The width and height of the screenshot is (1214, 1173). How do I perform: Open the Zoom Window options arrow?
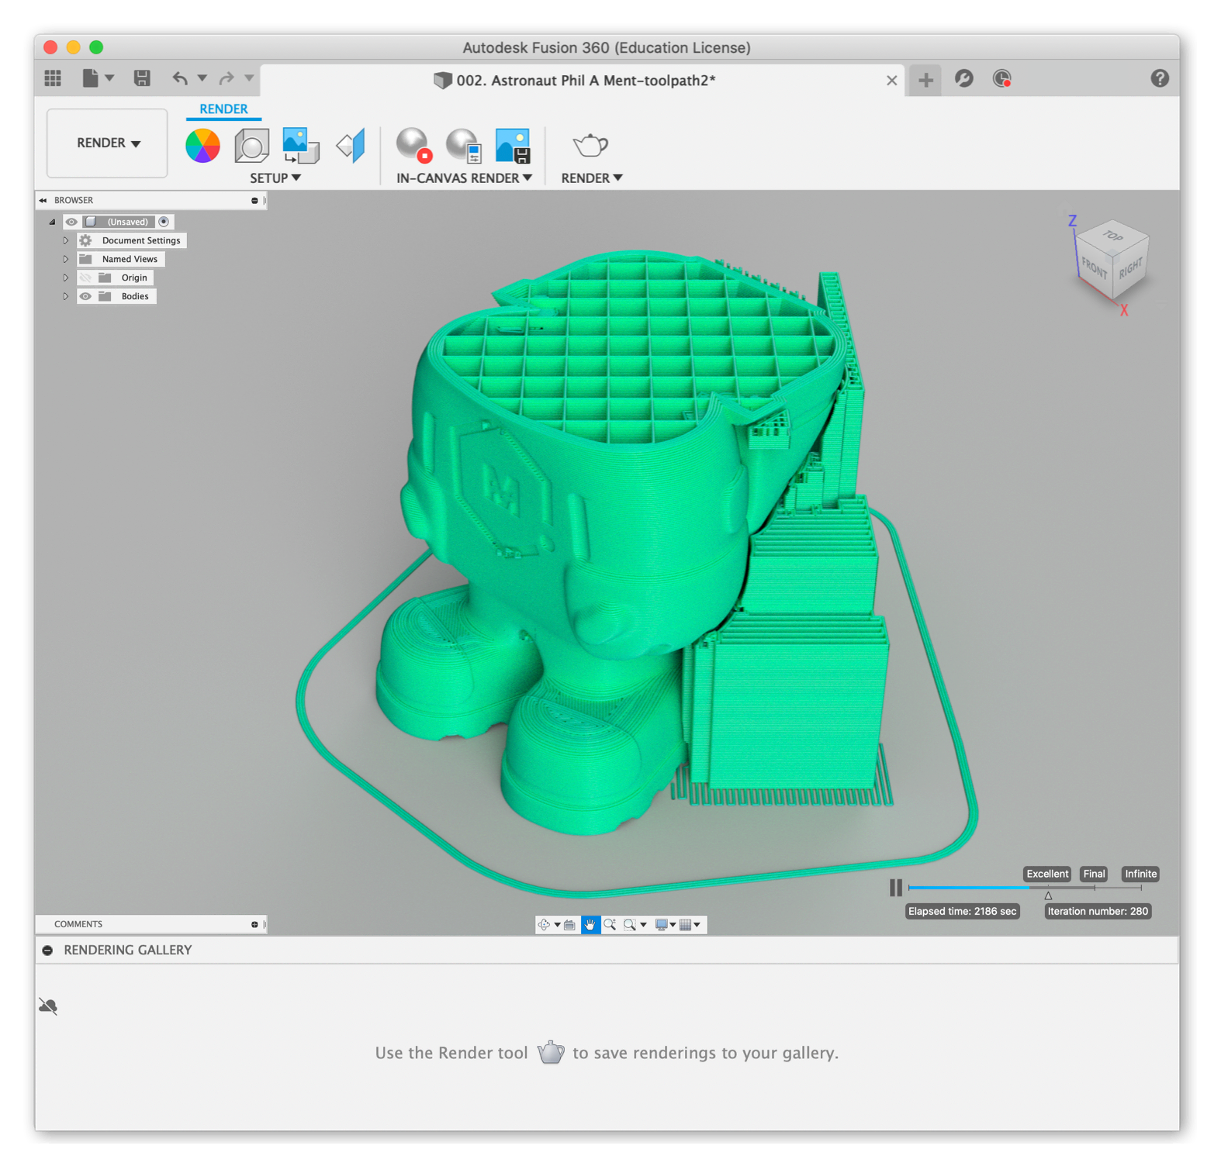pyautogui.click(x=643, y=925)
